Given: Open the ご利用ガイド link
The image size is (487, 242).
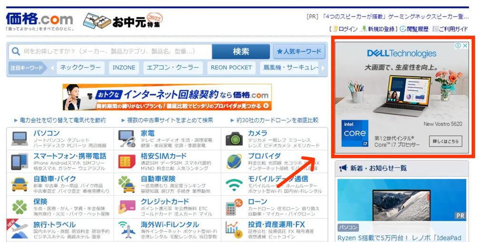Looking at the screenshot, I should 453,29.
